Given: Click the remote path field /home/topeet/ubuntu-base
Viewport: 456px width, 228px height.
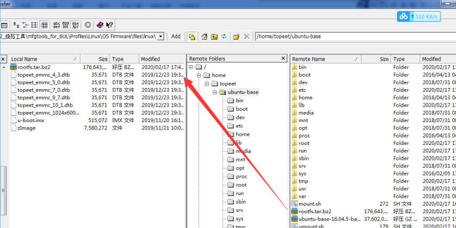Looking at the screenshot, I should 356,37.
